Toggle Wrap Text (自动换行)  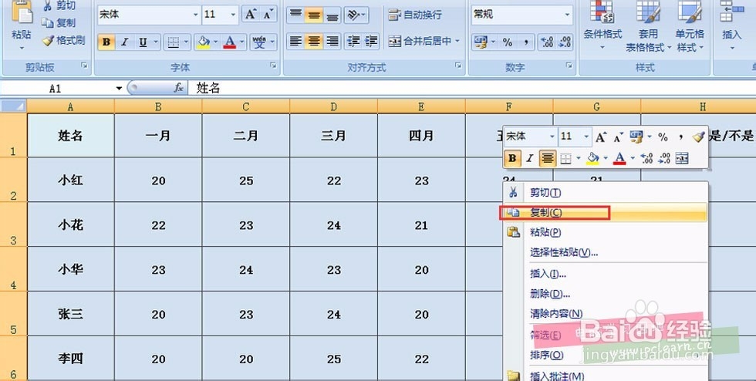415,15
